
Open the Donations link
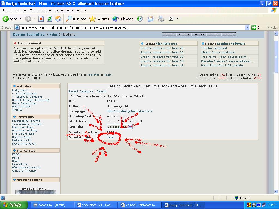[20, 164]
